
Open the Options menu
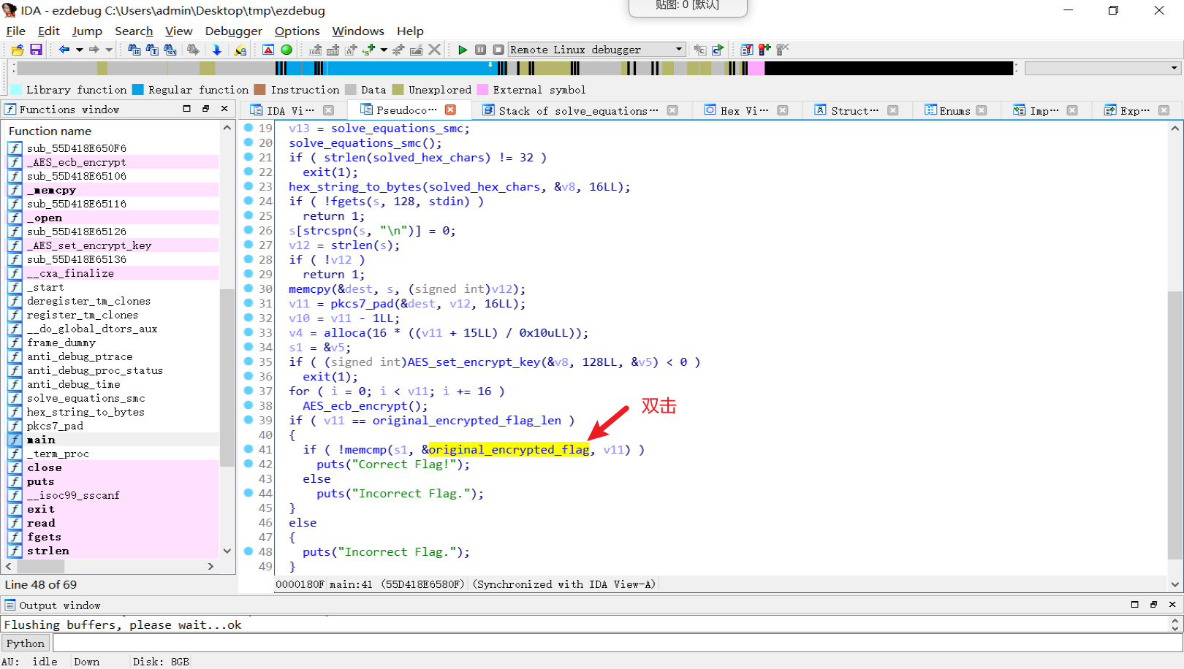(x=297, y=31)
